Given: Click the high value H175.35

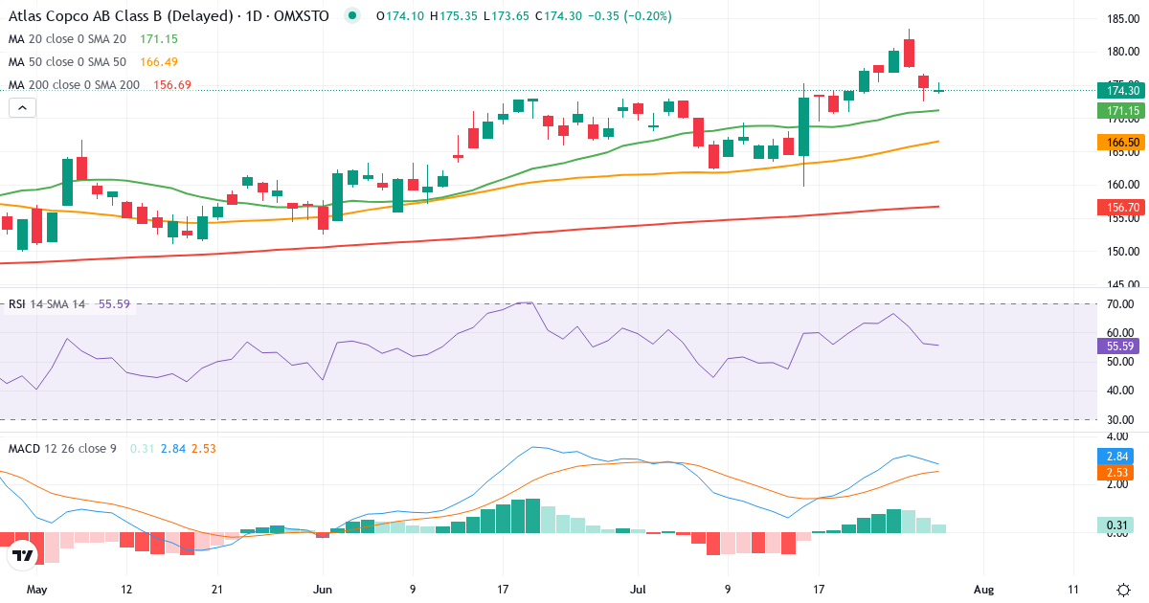Looking at the screenshot, I should pos(455,16).
